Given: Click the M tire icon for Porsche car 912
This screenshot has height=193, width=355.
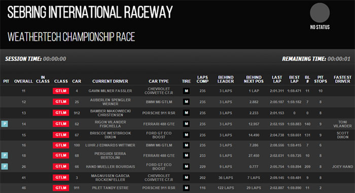Looking at the screenshot, I should point(186,112).
